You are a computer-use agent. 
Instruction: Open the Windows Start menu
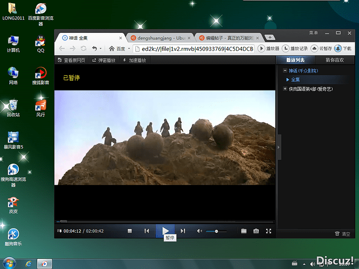click(9, 263)
